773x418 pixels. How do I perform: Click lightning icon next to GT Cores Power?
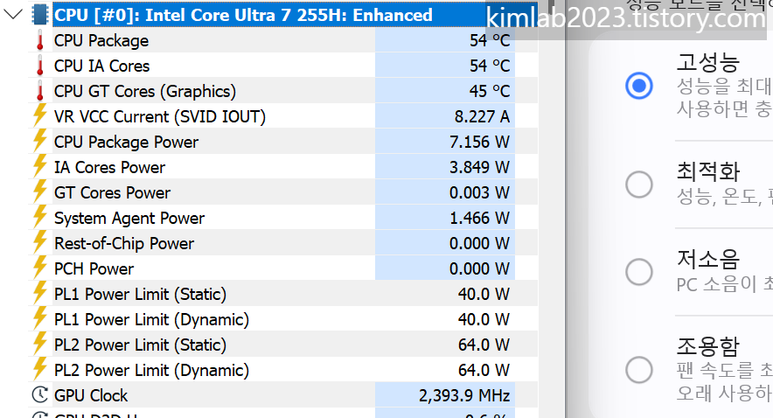[40, 192]
